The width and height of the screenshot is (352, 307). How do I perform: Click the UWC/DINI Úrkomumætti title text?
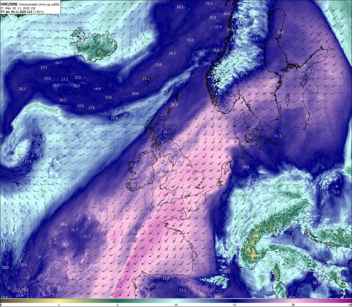pyautogui.click(x=30, y=4)
